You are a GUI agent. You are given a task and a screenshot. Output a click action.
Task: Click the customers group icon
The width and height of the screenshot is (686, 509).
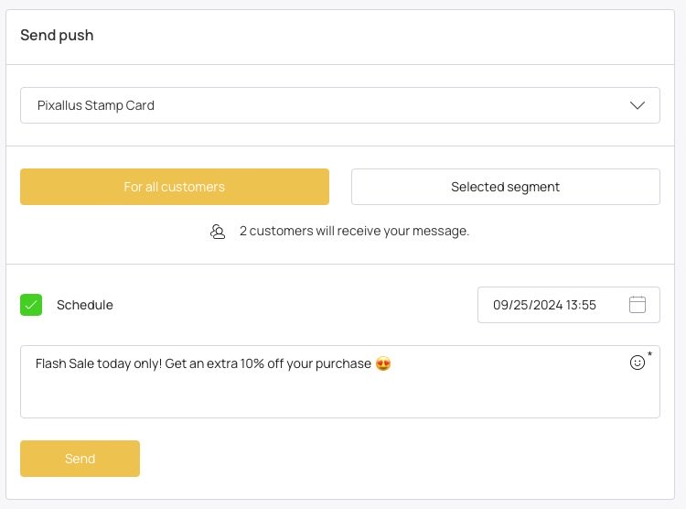tap(218, 232)
